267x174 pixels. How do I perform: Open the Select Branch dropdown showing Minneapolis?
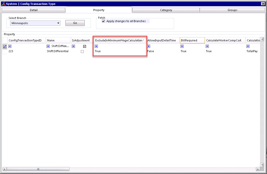(x=35, y=23)
